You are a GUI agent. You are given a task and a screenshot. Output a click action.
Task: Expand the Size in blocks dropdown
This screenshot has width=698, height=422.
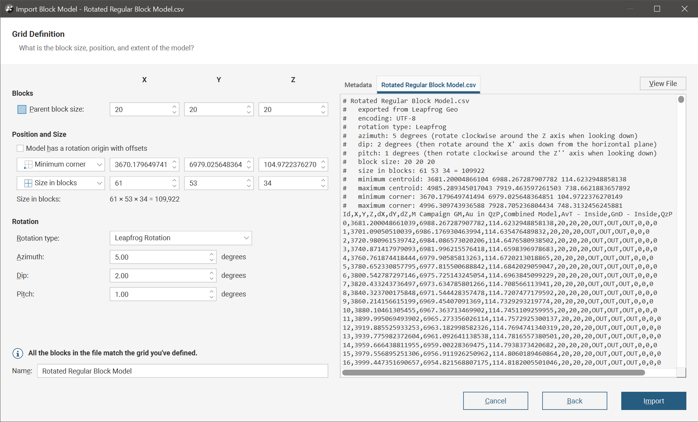(99, 183)
